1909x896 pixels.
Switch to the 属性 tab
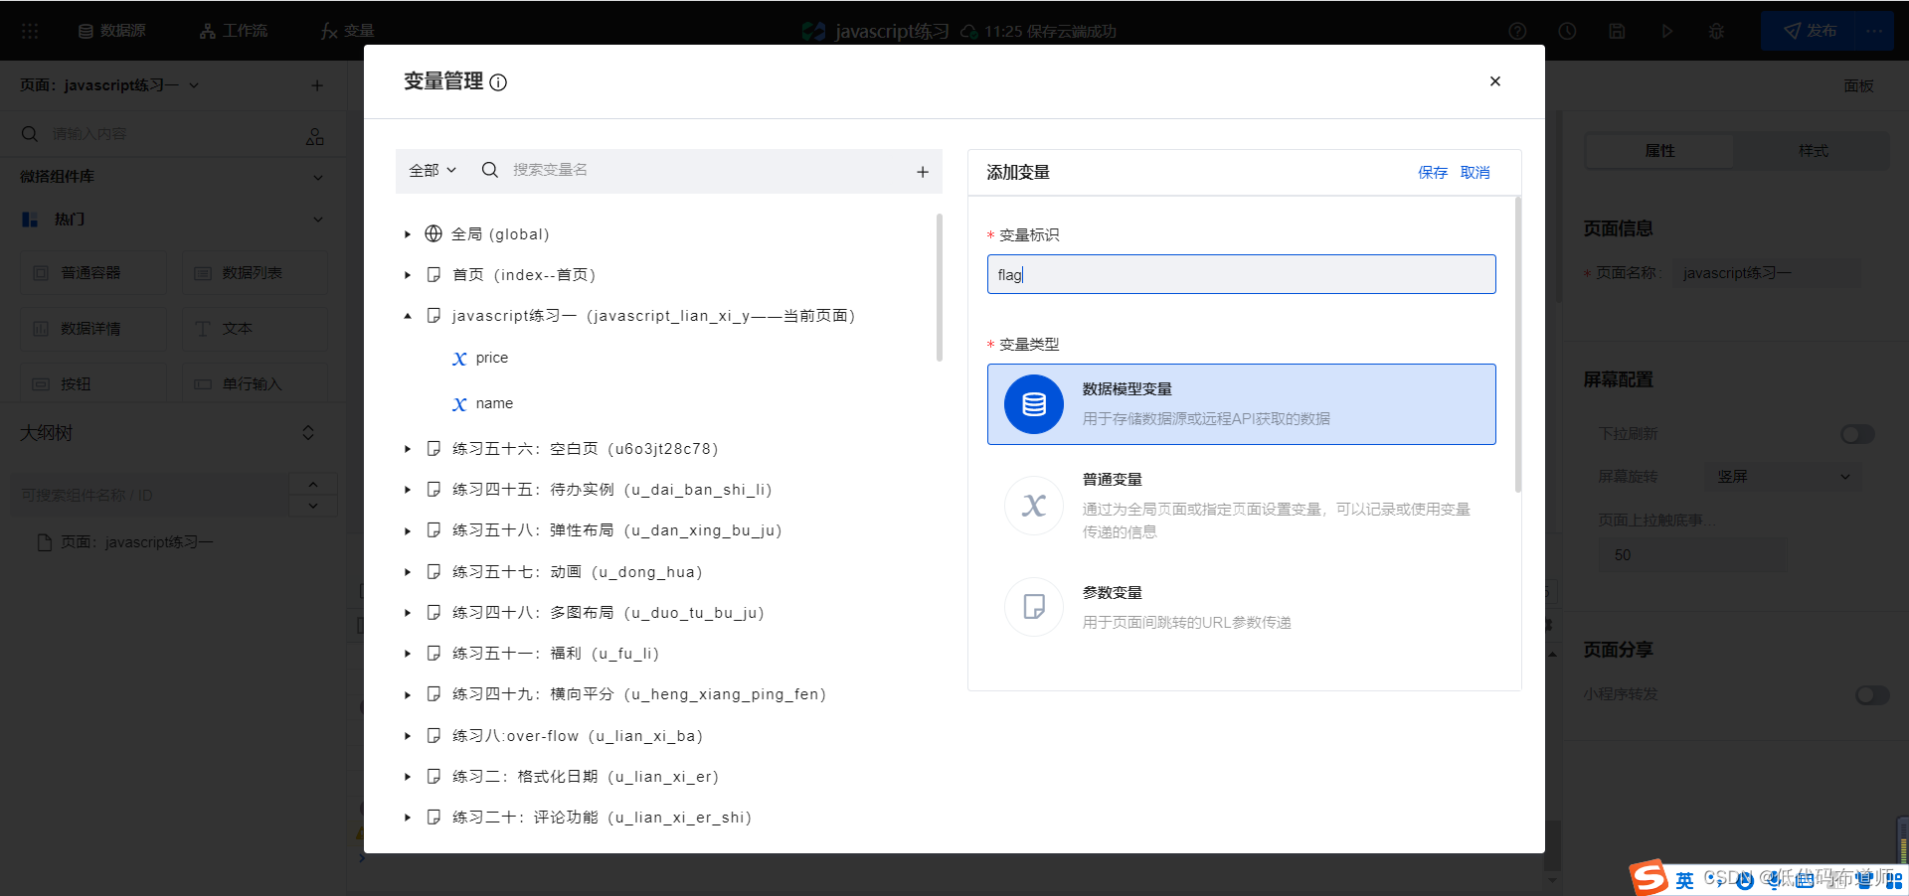pyautogui.click(x=1659, y=151)
